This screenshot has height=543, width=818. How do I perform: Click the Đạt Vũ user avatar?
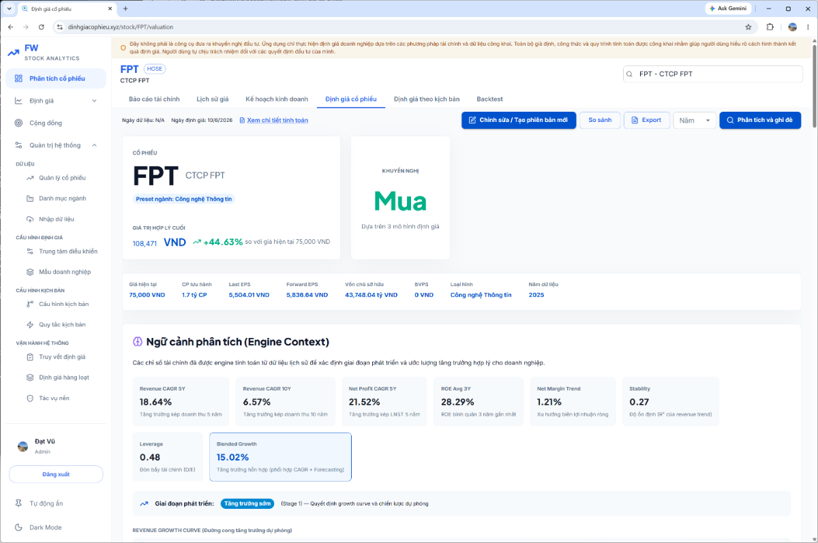coord(23,446)
